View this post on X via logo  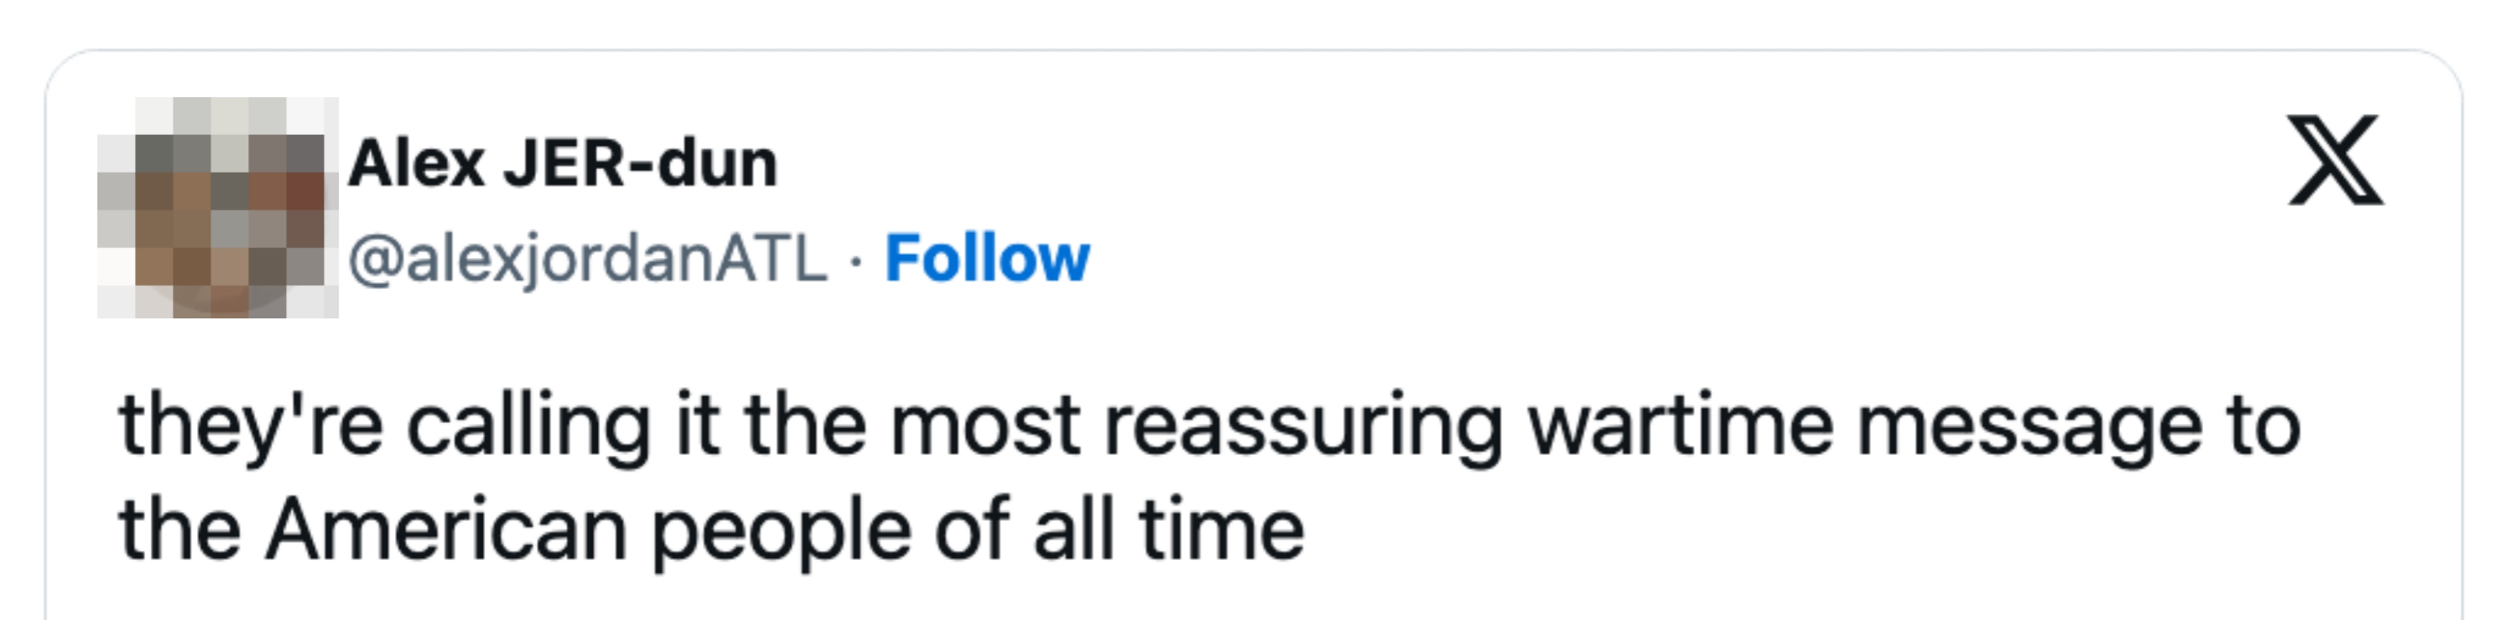tap(2336, 161)
